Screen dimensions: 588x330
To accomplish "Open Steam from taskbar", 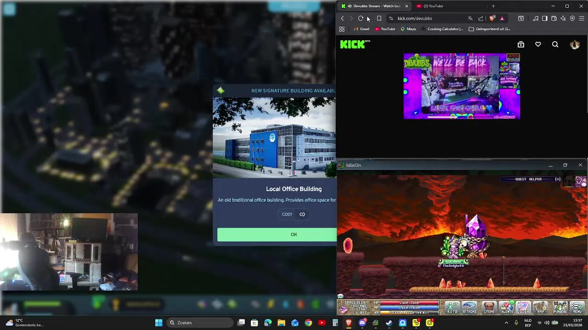I will coord(389,323).
